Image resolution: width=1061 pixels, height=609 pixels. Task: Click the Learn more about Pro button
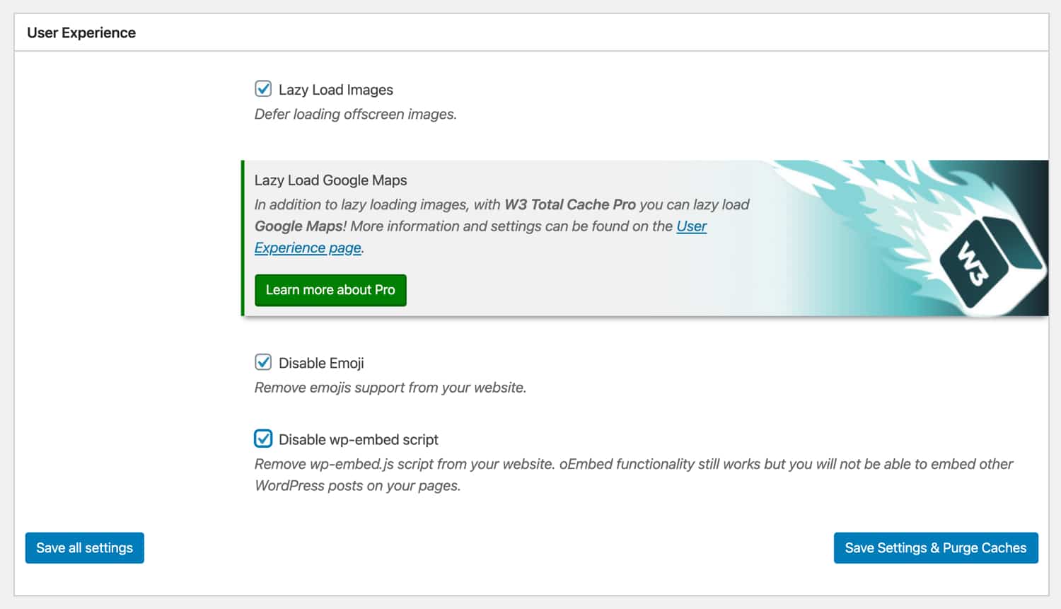[x=330, y=290]
